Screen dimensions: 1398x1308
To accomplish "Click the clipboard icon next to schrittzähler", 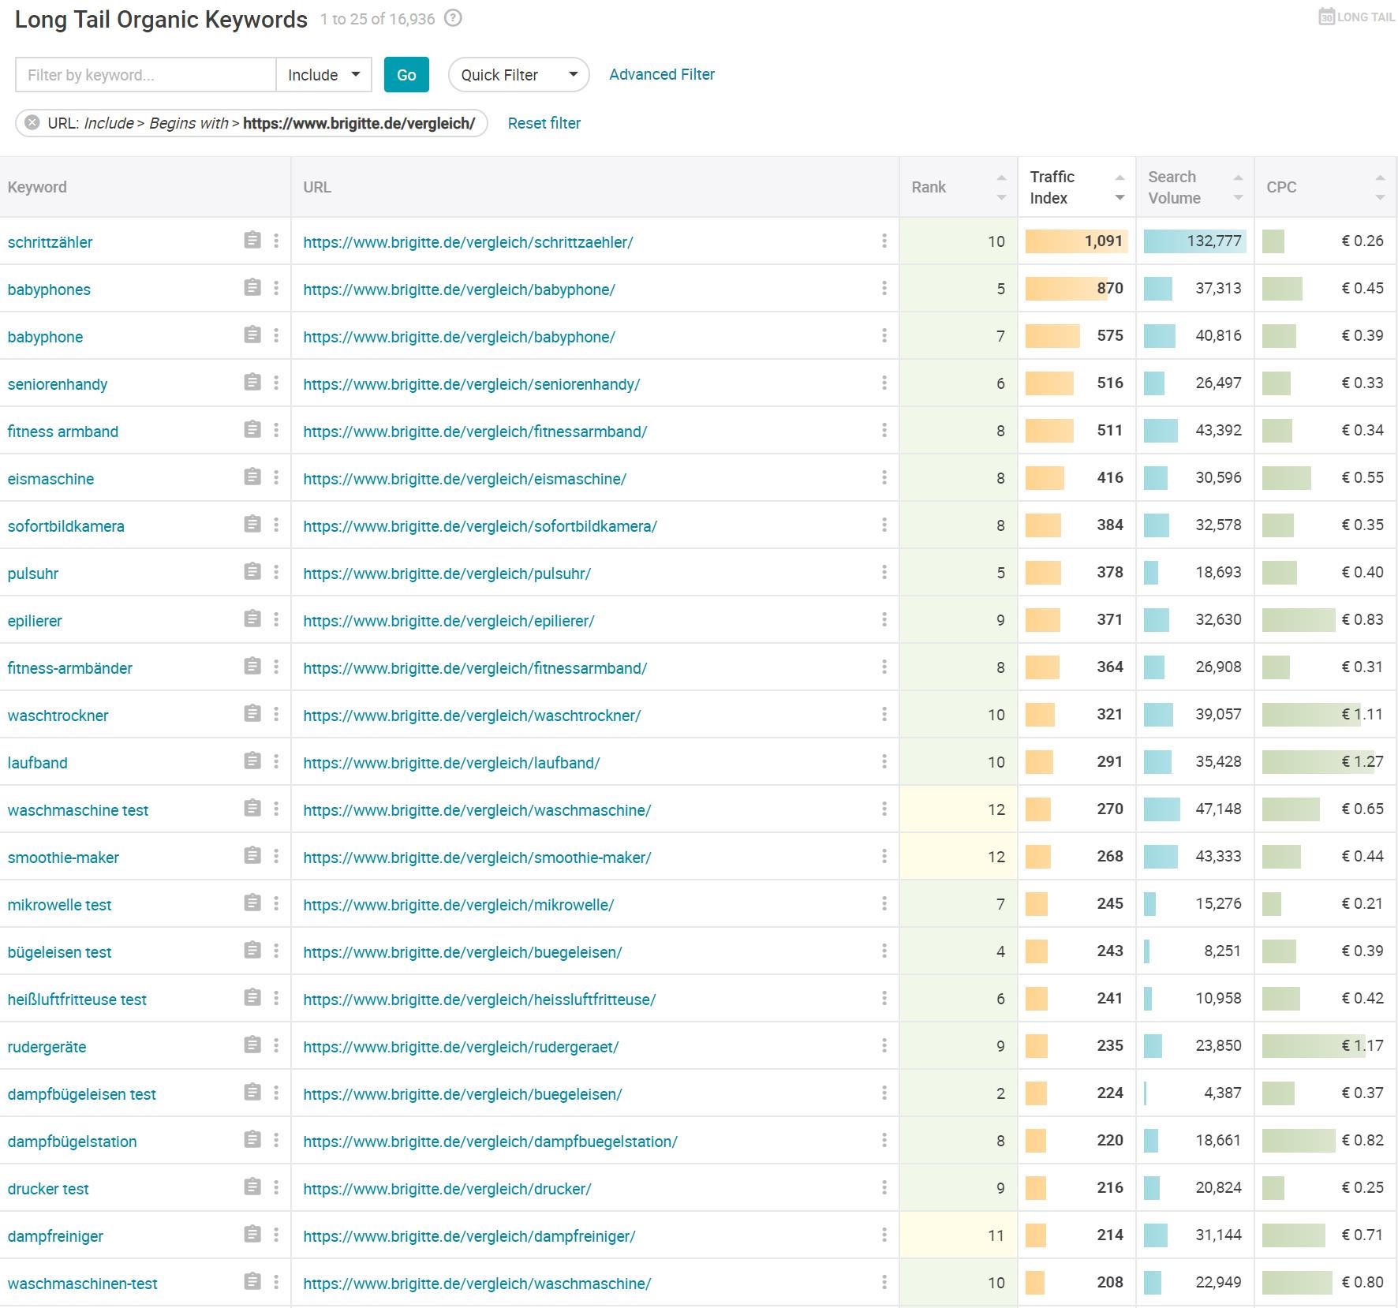I will pos(252,241).
